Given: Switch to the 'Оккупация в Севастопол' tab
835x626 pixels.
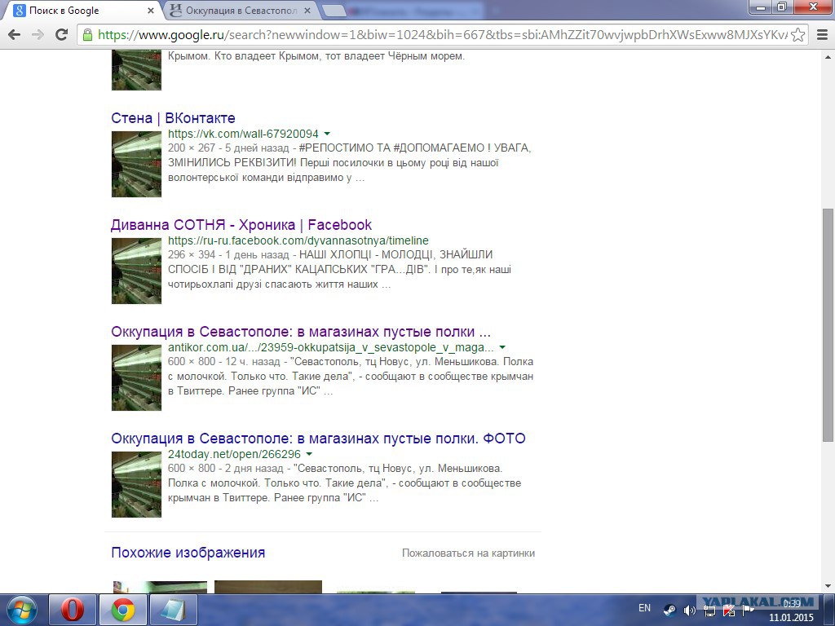Looking at the screenshot, I should pos(240,10).
